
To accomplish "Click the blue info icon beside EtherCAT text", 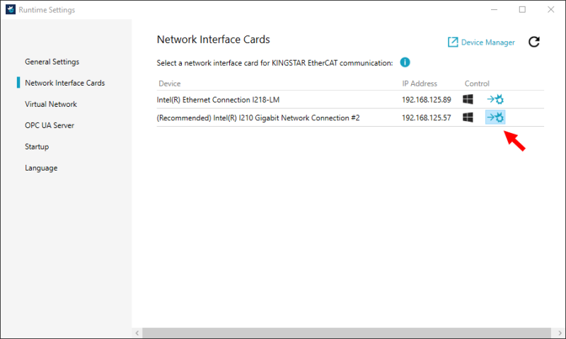I will [405, 62].
